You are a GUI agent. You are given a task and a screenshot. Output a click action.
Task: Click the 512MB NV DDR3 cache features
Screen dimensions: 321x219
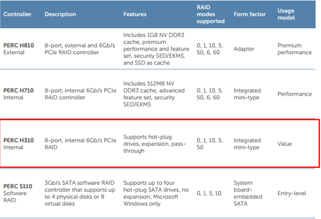tap(154, 94)
